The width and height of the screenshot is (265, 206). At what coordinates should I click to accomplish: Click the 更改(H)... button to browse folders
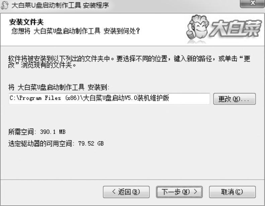coord(235,99)
